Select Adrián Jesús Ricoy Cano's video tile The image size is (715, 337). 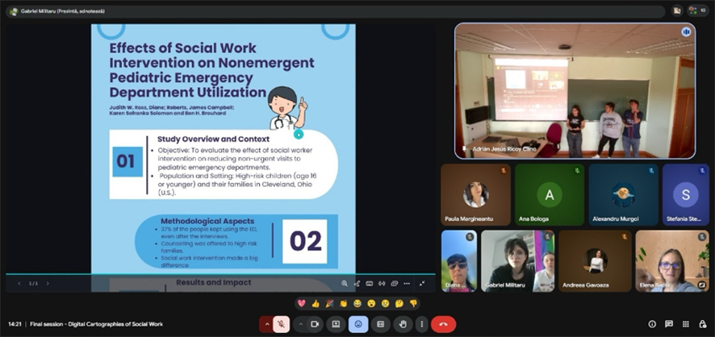(575, 90)
